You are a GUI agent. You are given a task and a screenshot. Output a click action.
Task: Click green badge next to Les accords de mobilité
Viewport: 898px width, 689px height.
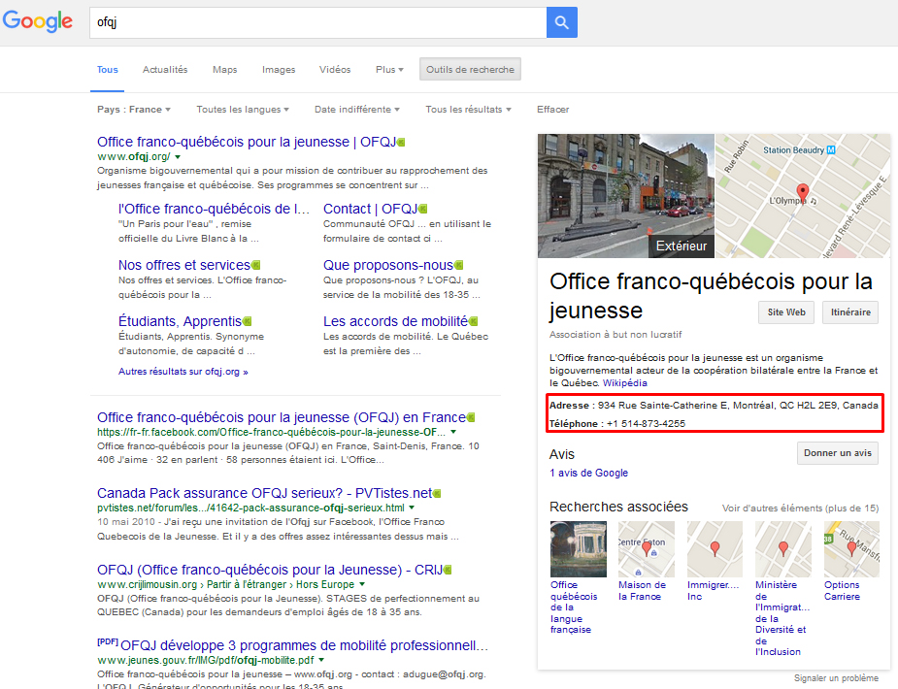pyautogui.click(x=473, y=321)
